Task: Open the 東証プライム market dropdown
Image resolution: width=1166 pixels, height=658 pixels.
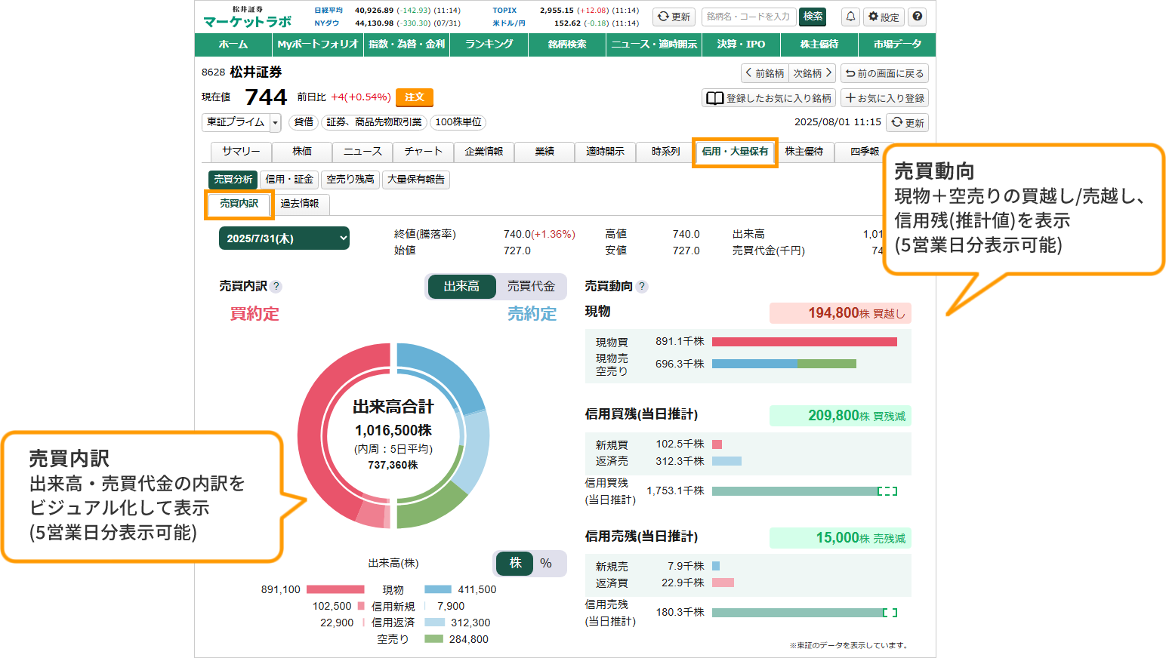Action: 242,122
